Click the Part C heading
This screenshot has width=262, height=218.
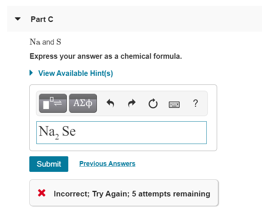click(42, 19)
